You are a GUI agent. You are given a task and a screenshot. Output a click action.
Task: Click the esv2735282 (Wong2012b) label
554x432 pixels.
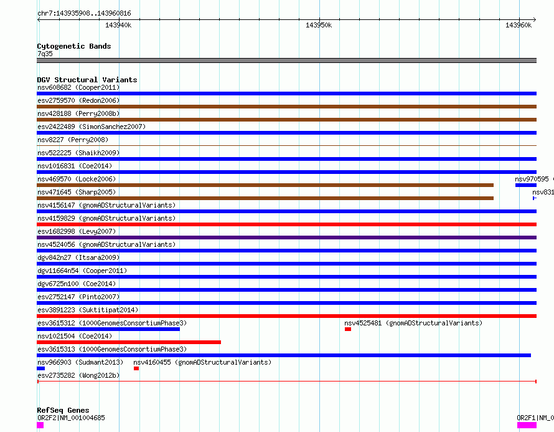click(78, 375)
